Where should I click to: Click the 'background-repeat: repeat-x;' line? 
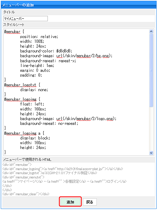tap(48, 61)
